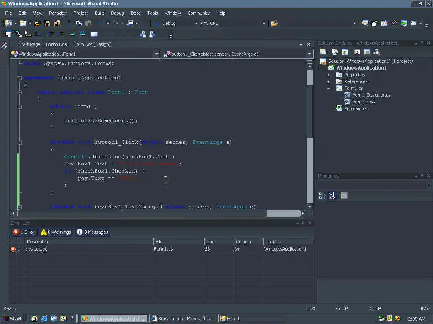The image size is (433, 324).
Task: Click Solution Explorer Properties icon
Action: click(323, 52)
